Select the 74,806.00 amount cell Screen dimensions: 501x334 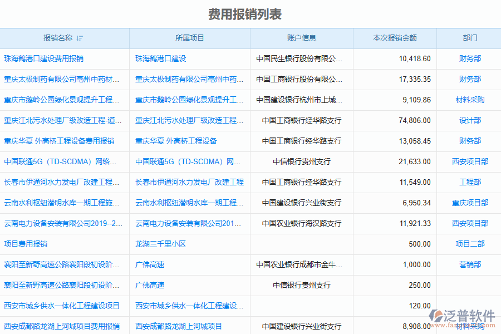pos(415,120)
